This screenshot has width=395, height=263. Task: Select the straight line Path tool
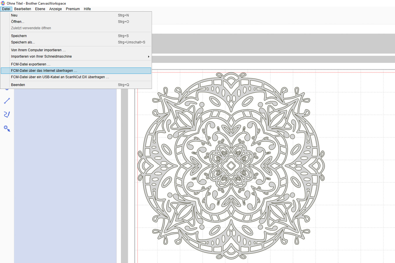click(7, 101)
